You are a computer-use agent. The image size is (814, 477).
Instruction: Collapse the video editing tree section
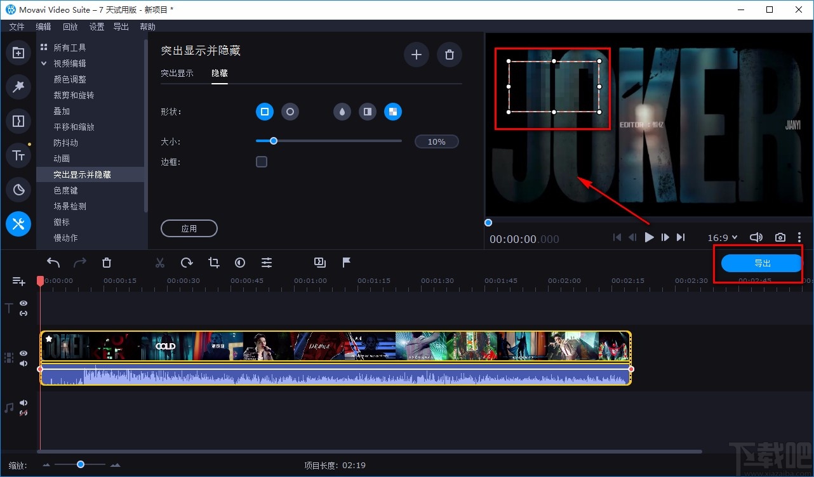point(44,63)
